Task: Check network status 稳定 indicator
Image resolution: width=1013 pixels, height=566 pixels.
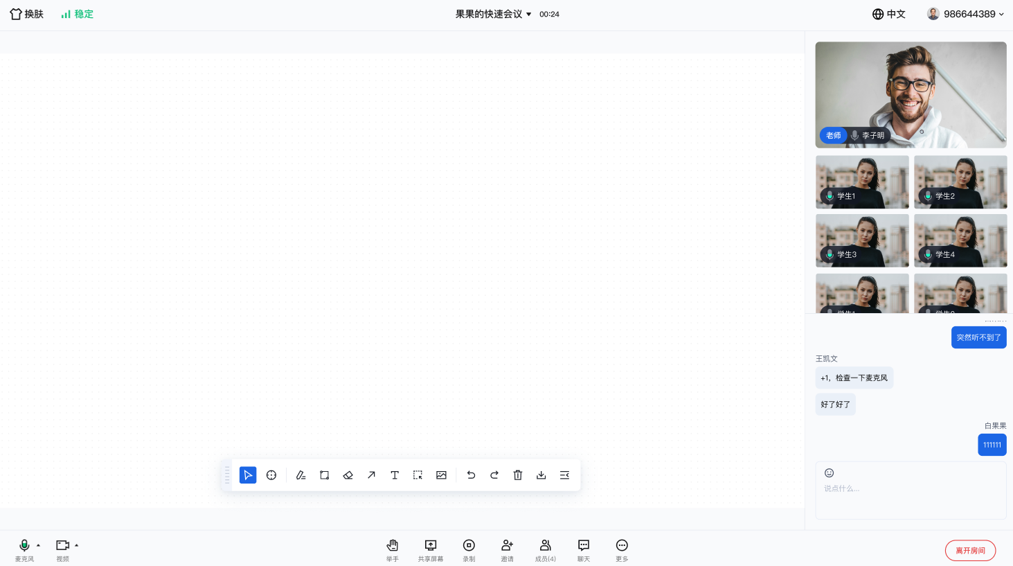Action: pos(77,14)
